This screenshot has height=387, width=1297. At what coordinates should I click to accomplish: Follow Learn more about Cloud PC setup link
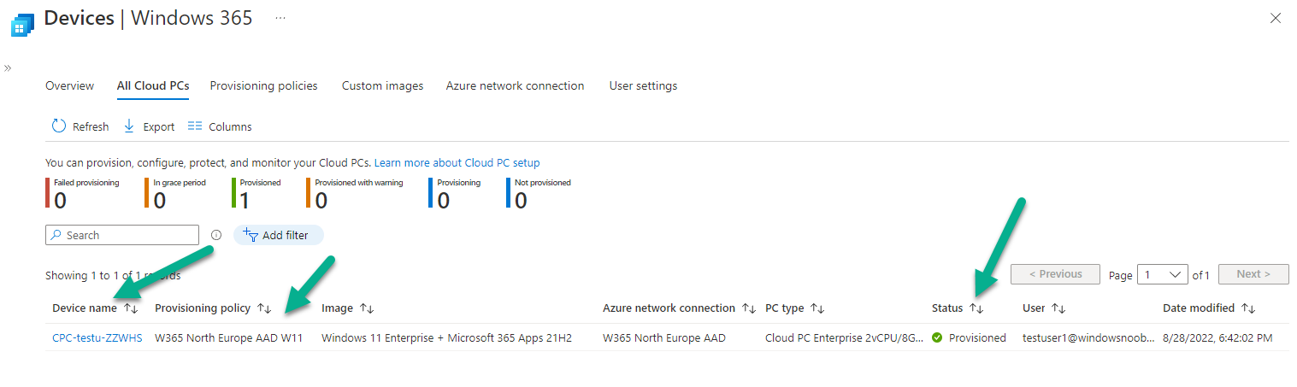pos(457,162)
